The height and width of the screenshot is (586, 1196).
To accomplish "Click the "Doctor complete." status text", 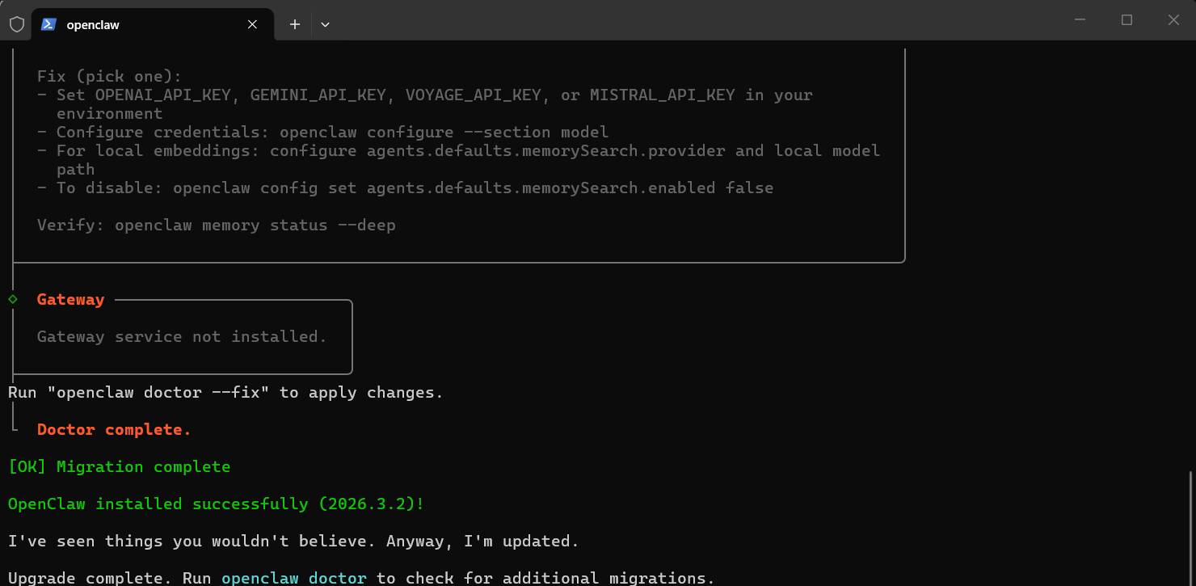I will [114, 429].
